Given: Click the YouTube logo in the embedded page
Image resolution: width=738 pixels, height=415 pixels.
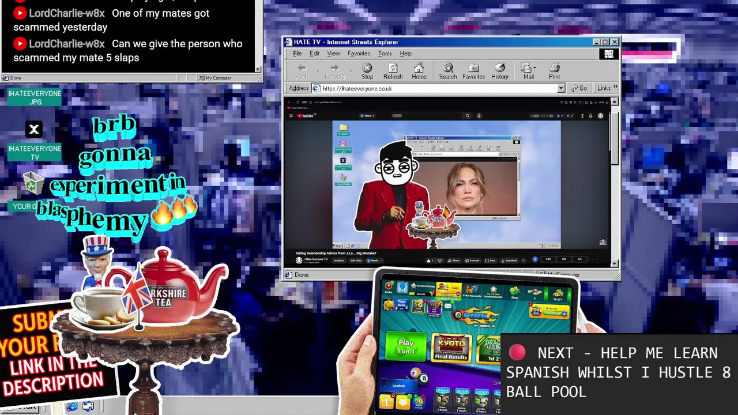Looking at the screenshot, I should point(305,116).
